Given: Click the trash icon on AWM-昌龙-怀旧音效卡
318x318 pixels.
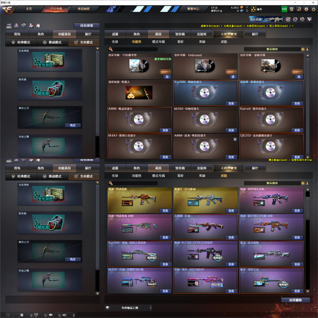Looking at the screenshot, I should pyautogui.click(x=235, y=139).
